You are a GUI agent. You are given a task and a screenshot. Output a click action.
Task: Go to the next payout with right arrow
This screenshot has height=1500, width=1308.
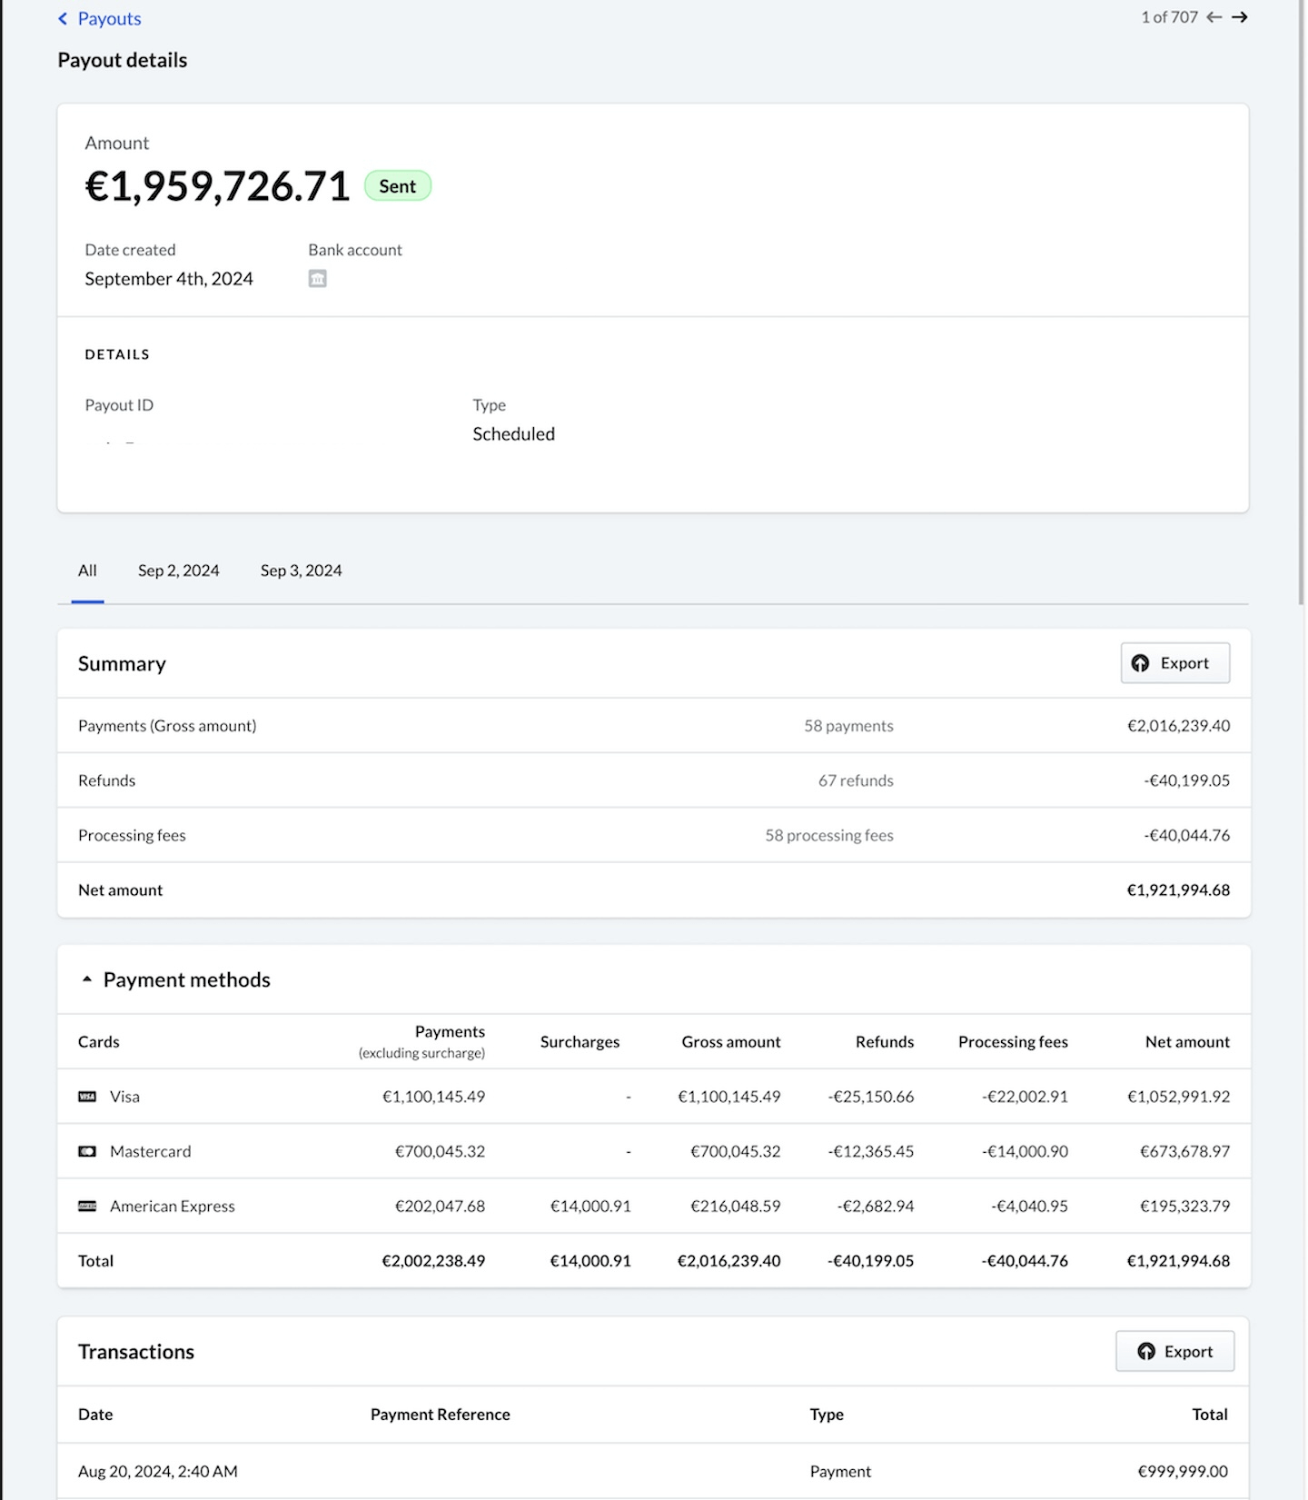[x=1239, y=17]
